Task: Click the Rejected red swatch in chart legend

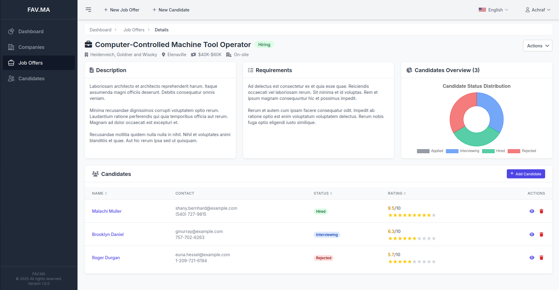Action: (514, 151)
